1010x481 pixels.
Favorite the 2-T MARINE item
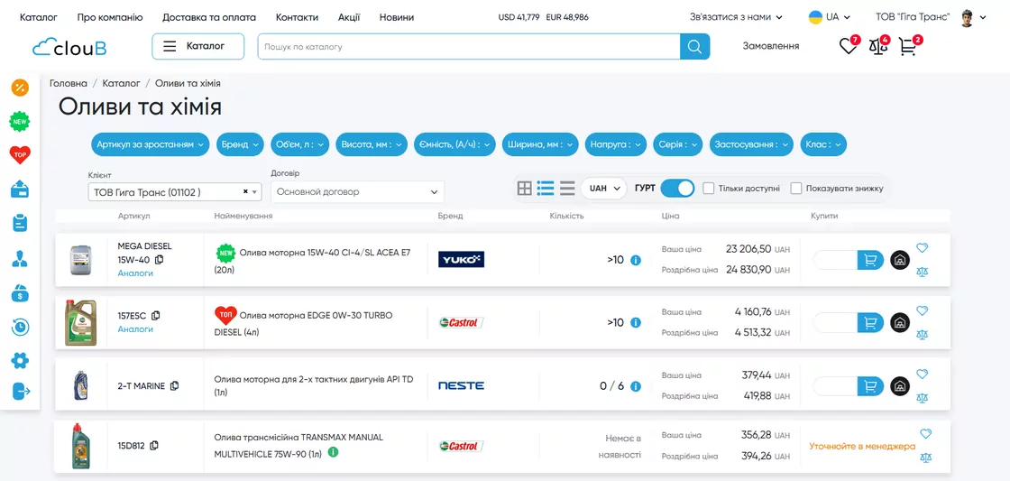[x=922, y=374]
